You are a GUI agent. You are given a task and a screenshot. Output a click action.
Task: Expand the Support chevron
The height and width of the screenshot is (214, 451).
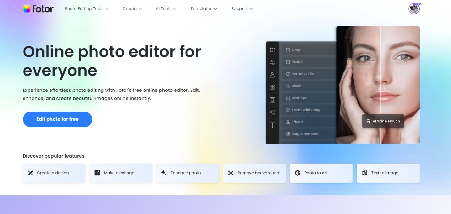pyautogui.click(x=251, y=9)
